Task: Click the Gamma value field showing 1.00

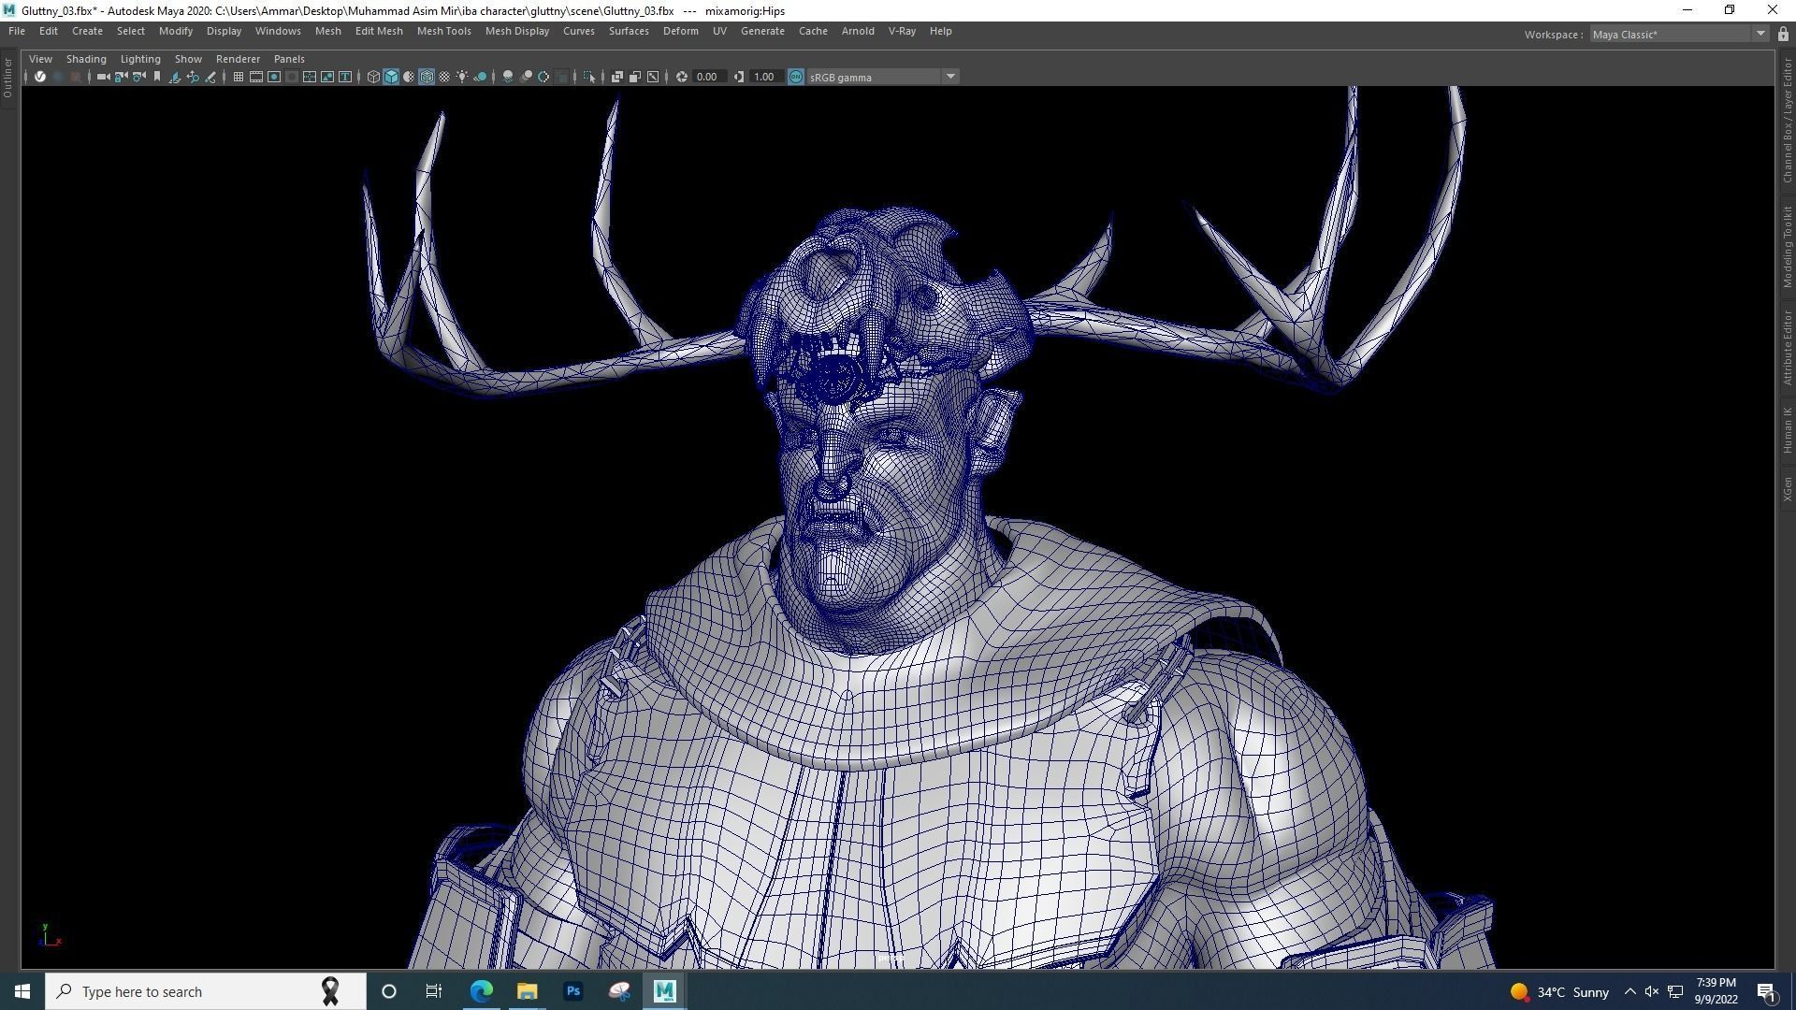Action: click(765, 77)
